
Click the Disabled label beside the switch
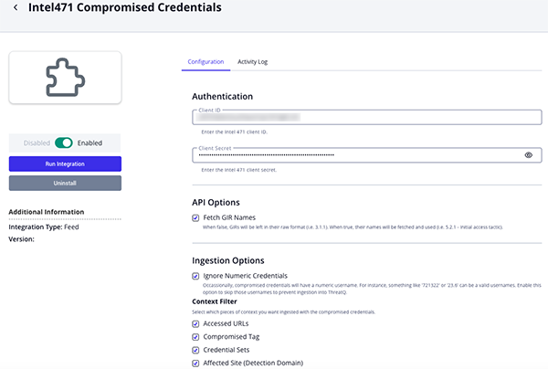pos(37,142)
